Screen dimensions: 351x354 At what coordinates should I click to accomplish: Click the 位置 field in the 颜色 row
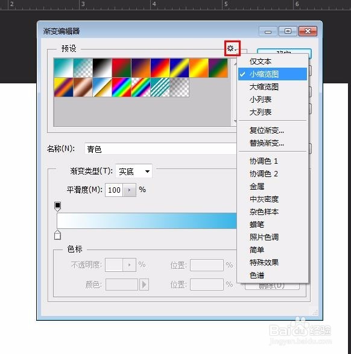click(x=207, y=285)
